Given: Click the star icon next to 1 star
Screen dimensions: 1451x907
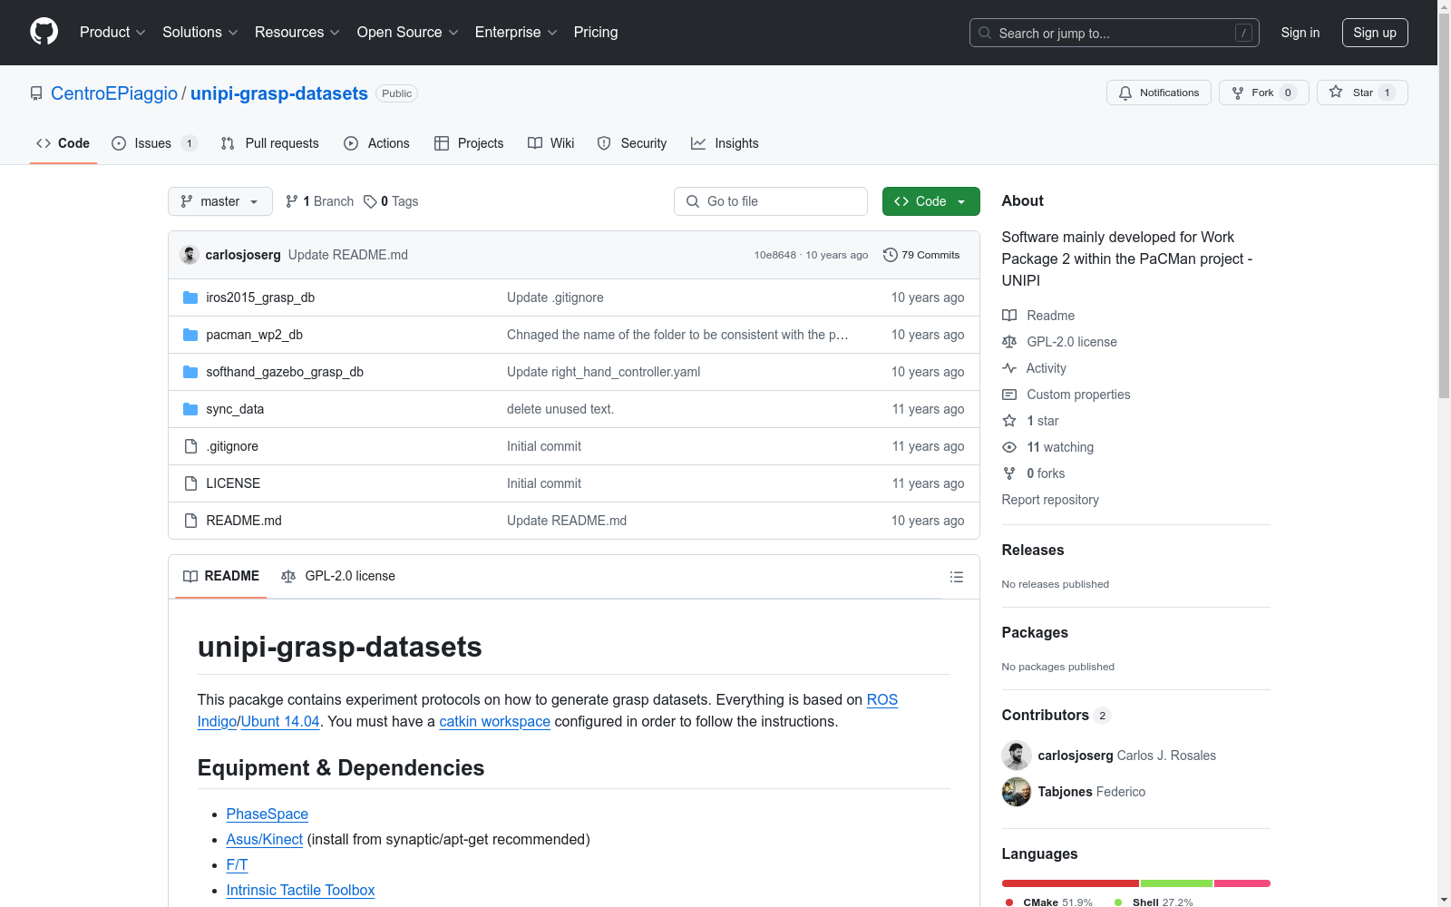Looking at the screenshot, I should point(1009,421).
